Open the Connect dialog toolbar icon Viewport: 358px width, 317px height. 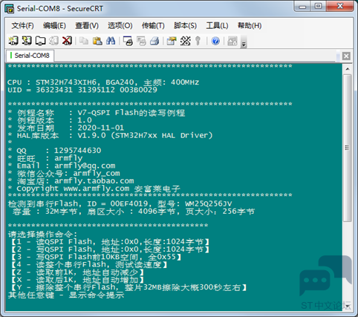13,41
